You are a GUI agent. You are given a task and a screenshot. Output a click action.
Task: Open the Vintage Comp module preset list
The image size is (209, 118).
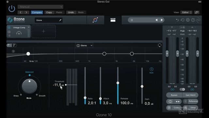(9, 36)
